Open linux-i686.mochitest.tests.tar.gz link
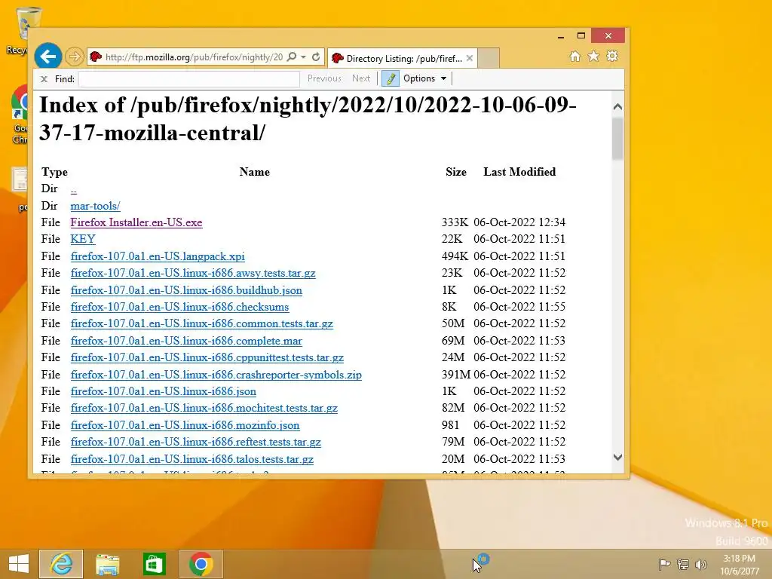Screen dimensions: 772x579 click(204, 409)
